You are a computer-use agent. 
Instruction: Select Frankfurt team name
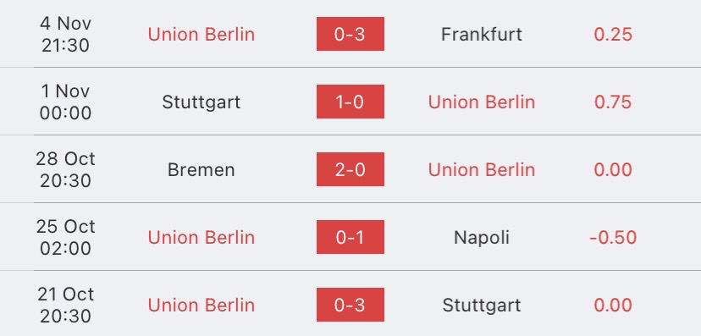pos(482,35)
